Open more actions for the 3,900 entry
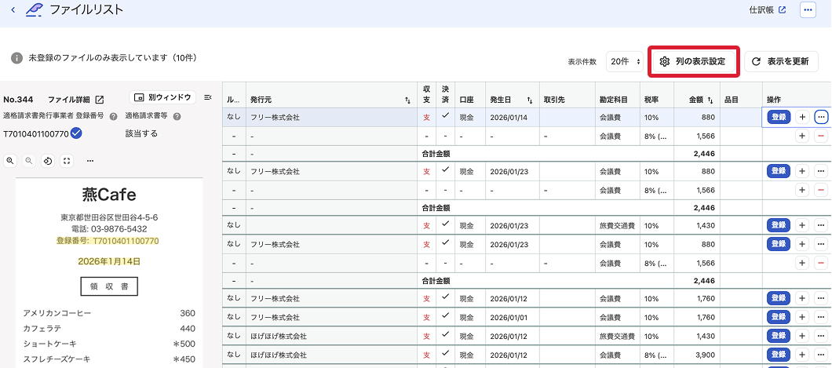This screenshot has height=368, width=832. (821, 355)
